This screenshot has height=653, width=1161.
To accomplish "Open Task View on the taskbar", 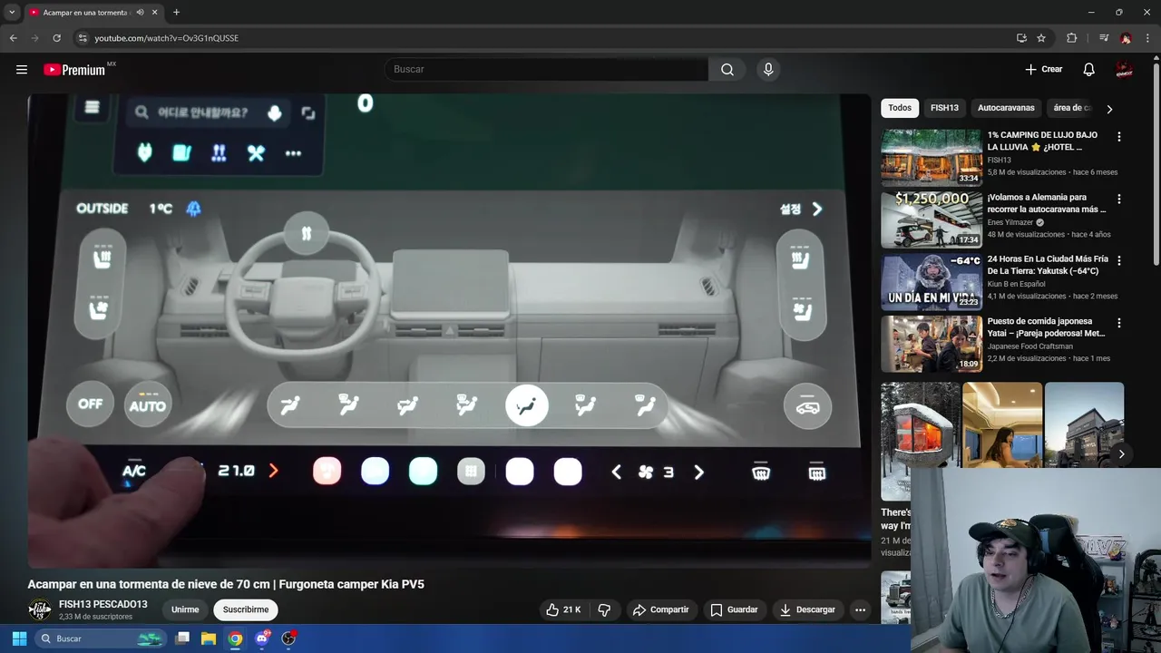I will tap(182, 638).
